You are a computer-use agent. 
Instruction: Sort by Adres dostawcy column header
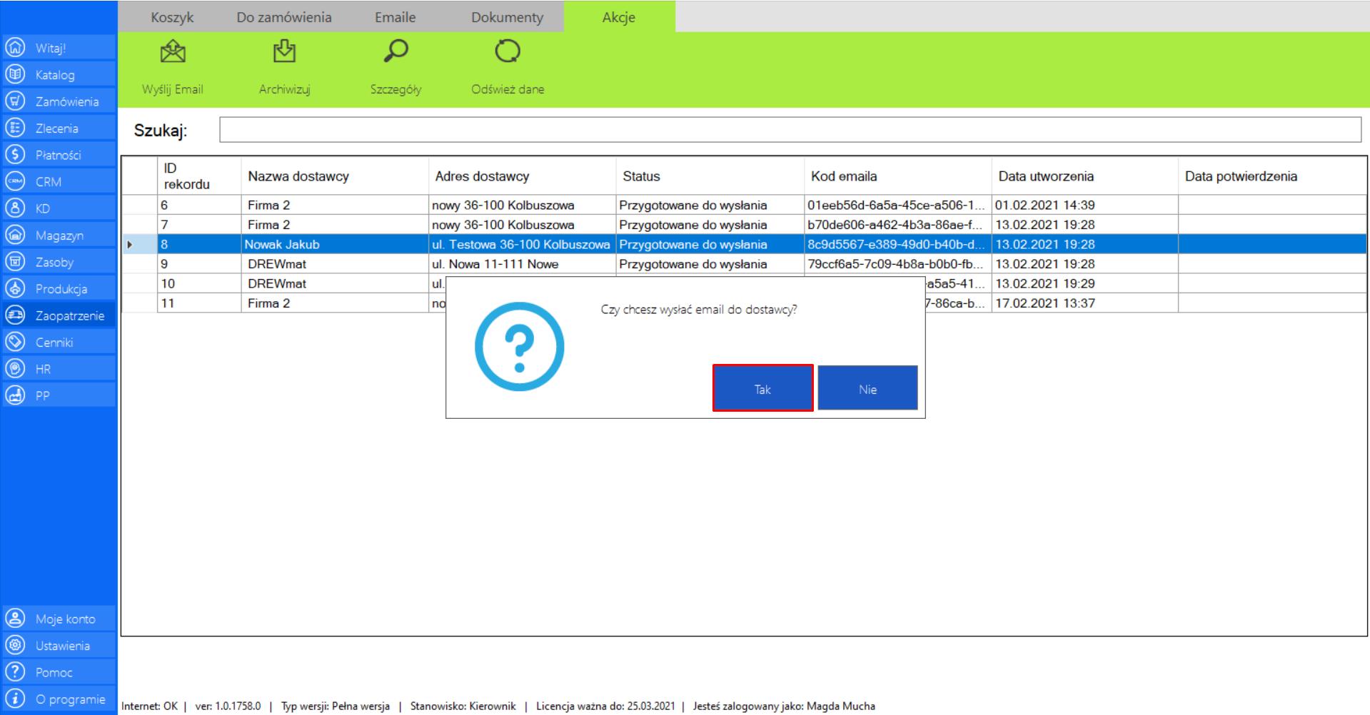[x=522, y=176]
